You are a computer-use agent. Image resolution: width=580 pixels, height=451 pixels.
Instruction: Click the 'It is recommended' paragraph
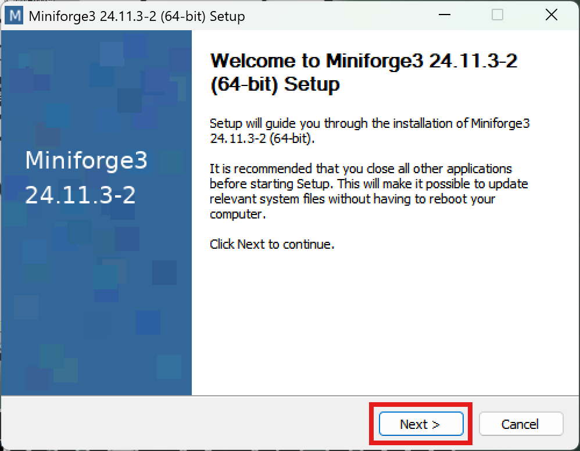[x=369, y=191]
